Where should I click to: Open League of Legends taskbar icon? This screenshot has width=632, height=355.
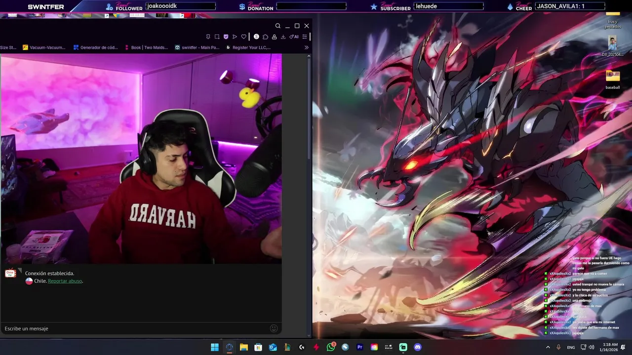287,347
